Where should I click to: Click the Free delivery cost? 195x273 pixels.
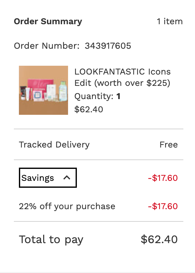coord(169,145)
